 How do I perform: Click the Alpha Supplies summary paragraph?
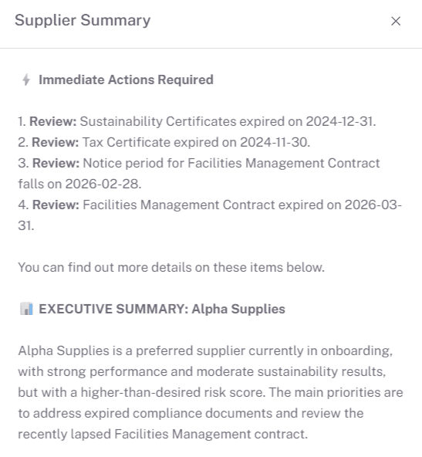[211, 392]
